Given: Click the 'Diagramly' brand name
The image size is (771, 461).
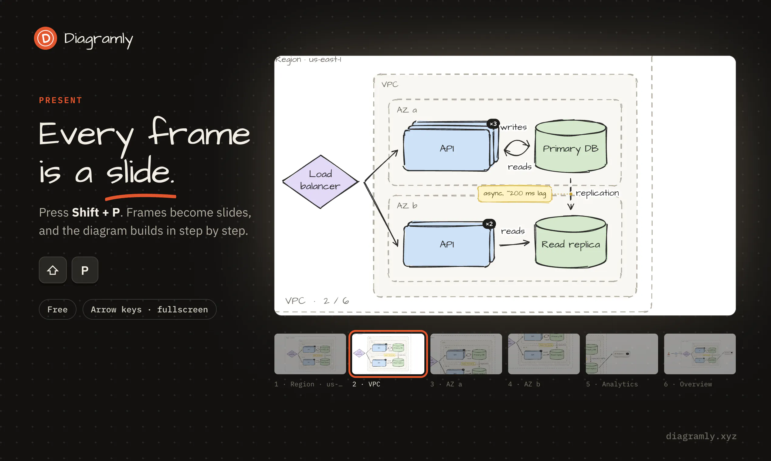Looking at the screenshot, I should (99, 39).
